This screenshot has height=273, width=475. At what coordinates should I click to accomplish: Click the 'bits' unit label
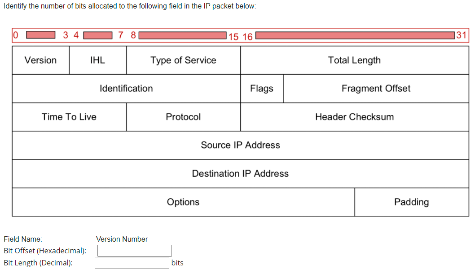click(x=177, y=263)
